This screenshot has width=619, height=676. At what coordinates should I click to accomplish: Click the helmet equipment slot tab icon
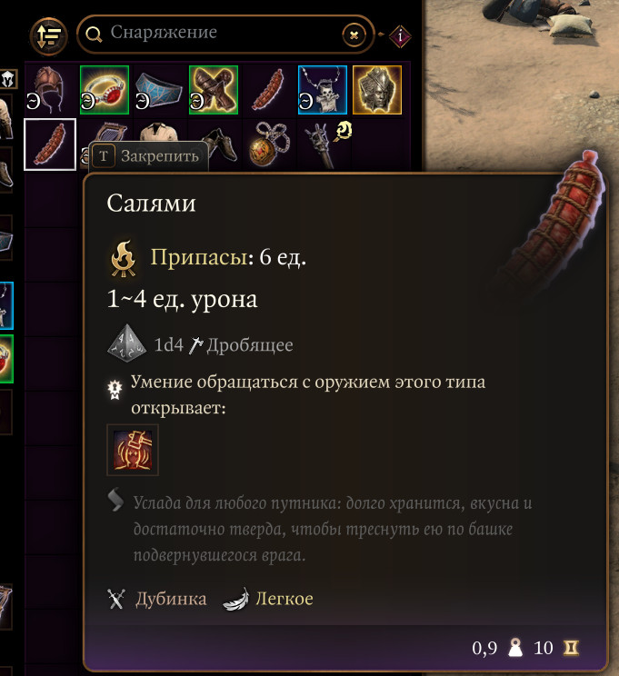(8, 79)
